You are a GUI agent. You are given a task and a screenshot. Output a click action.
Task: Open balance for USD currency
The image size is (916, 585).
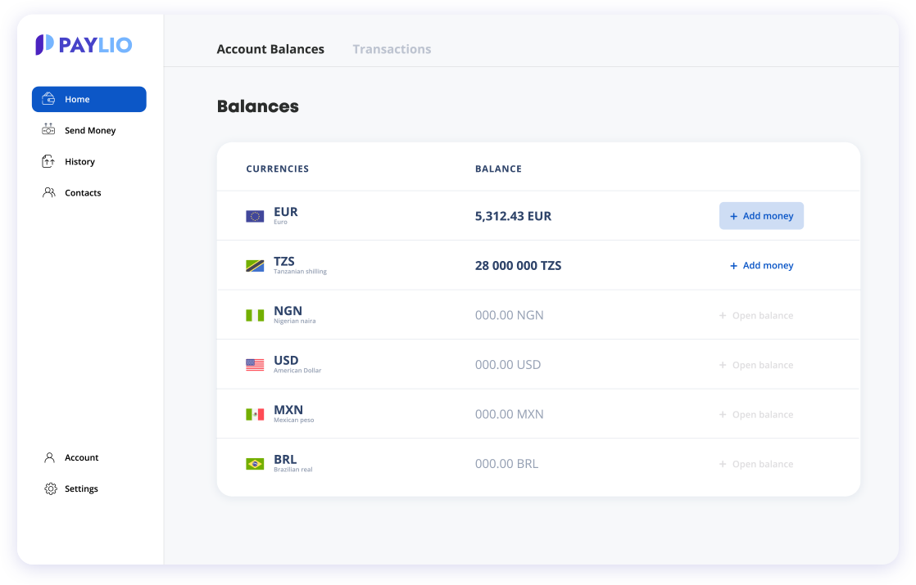coord(756,365)
